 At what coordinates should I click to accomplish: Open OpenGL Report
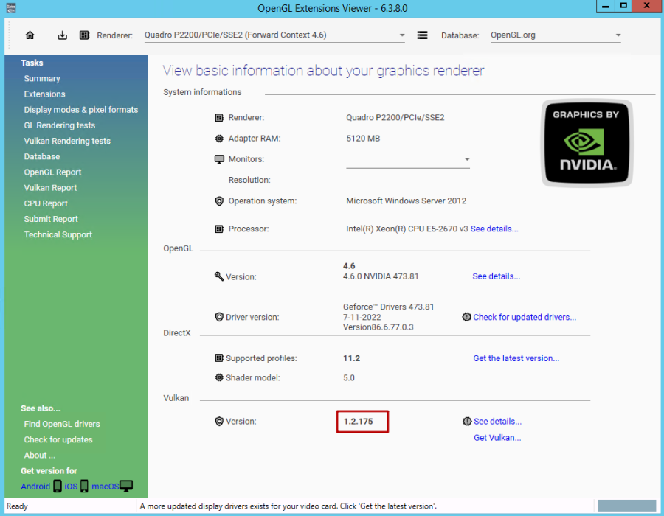(52, 172)
